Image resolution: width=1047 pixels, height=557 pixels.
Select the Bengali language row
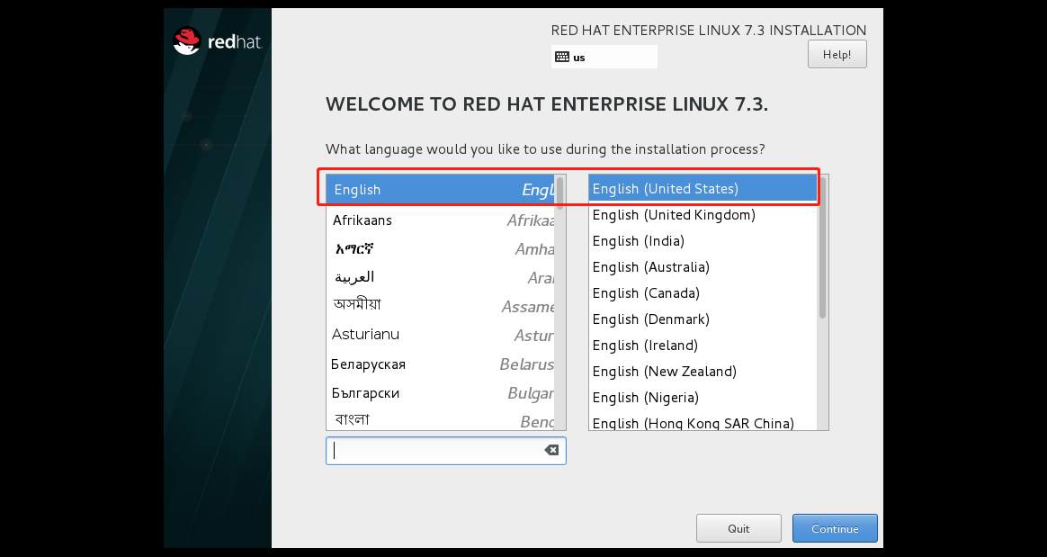click(440, 419)
